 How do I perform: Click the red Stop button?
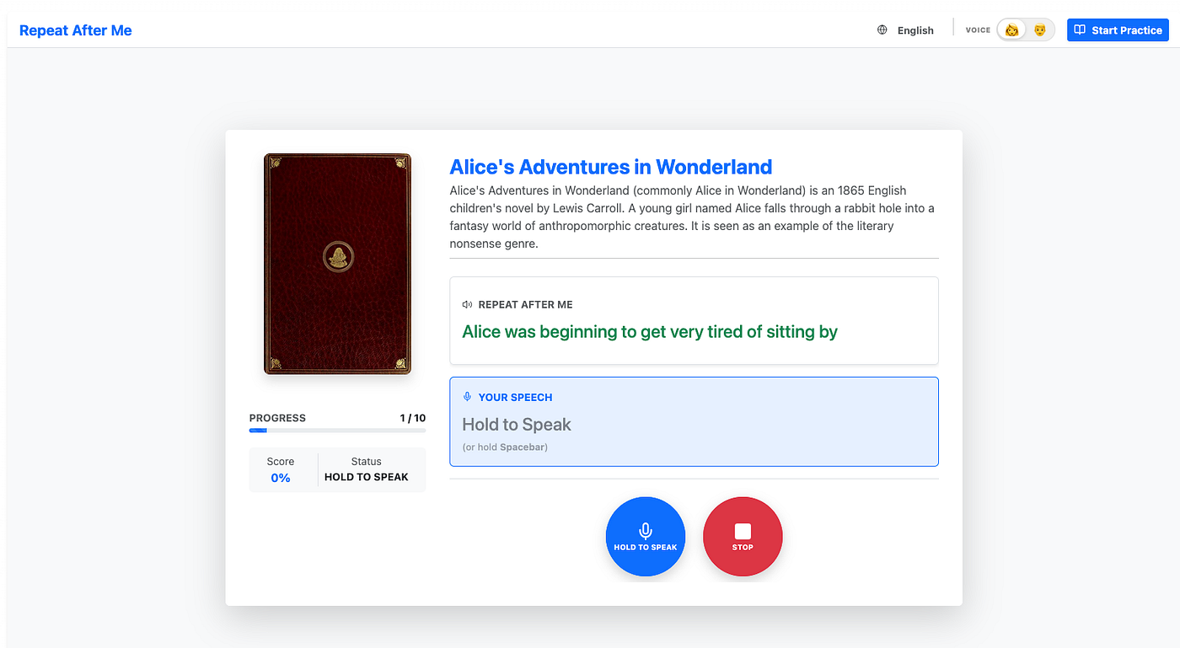743,537
